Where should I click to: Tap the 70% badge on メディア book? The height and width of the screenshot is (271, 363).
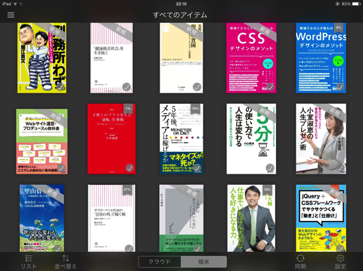click(x=195, y=109)
